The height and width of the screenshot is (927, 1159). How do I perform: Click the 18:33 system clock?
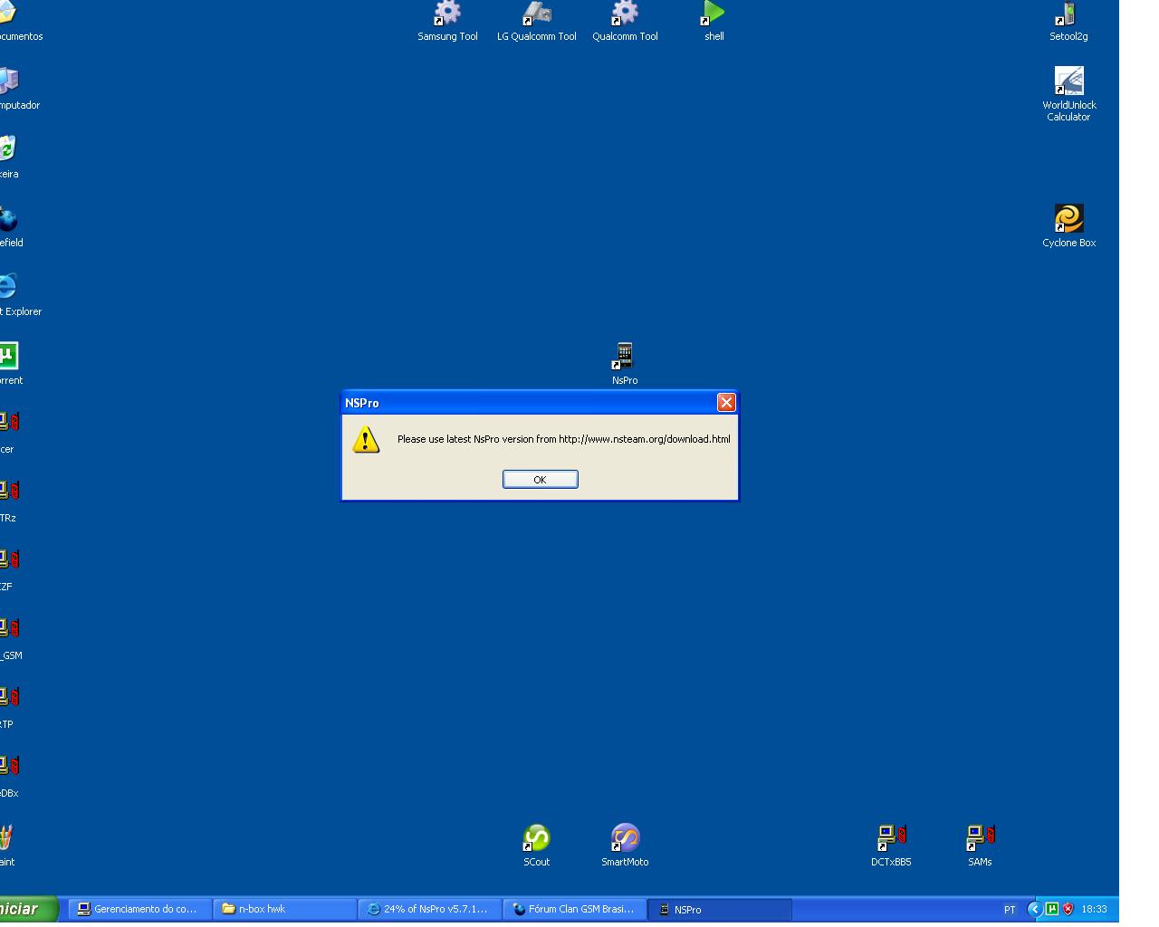pyautogui.click(x=1094, y=909)
